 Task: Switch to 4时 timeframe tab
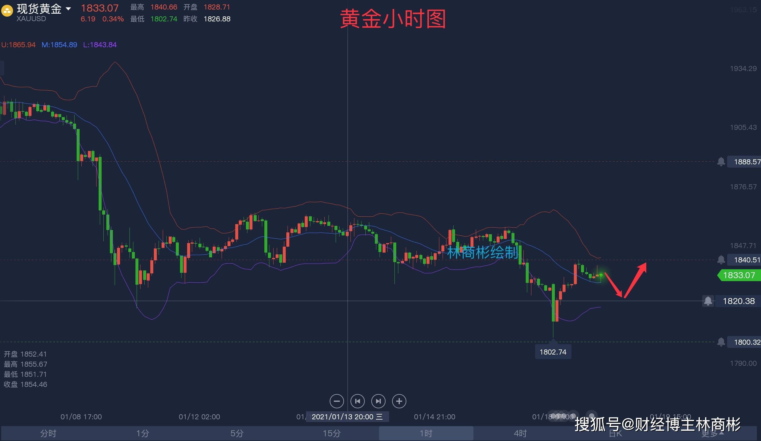pyautogui.click(x=520, y=434)
